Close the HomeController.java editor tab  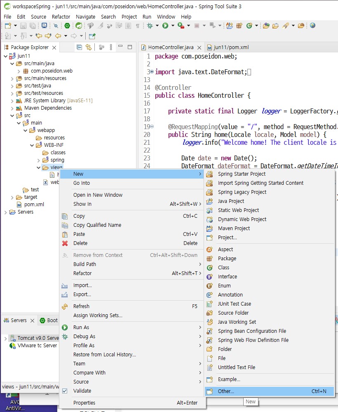coord(200,47)
